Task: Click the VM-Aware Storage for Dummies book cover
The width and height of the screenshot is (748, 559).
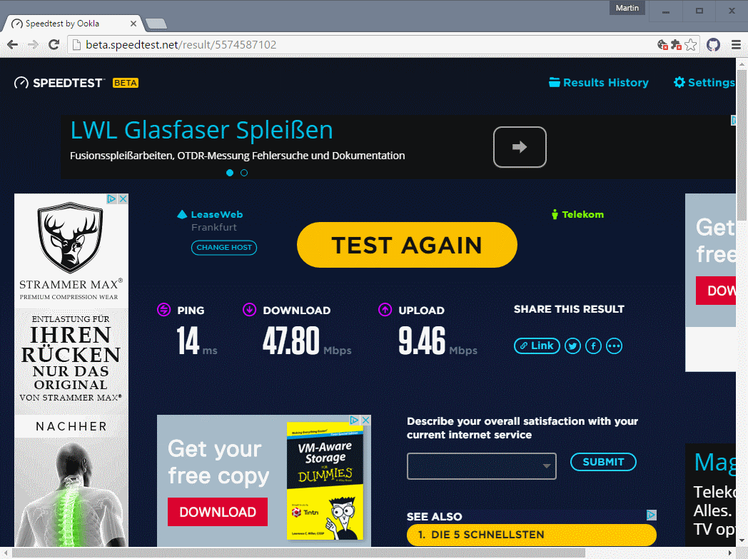Action: pyautogui.click(x=325, y=481)
